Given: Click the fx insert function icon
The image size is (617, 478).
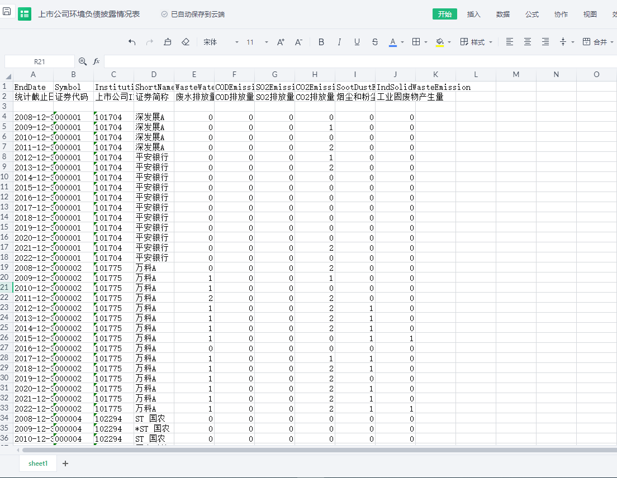Looking at the screenshot, I should pyautogui.click(x=96, y=61).
